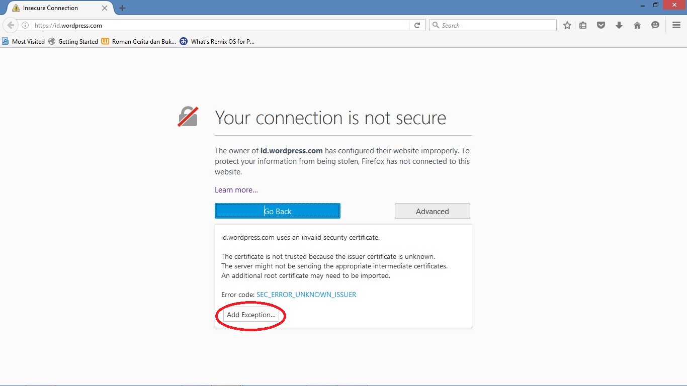The width and height of the screenshot is (687, 386).
Task: Click the Advanced button
Action: [432, 211]
